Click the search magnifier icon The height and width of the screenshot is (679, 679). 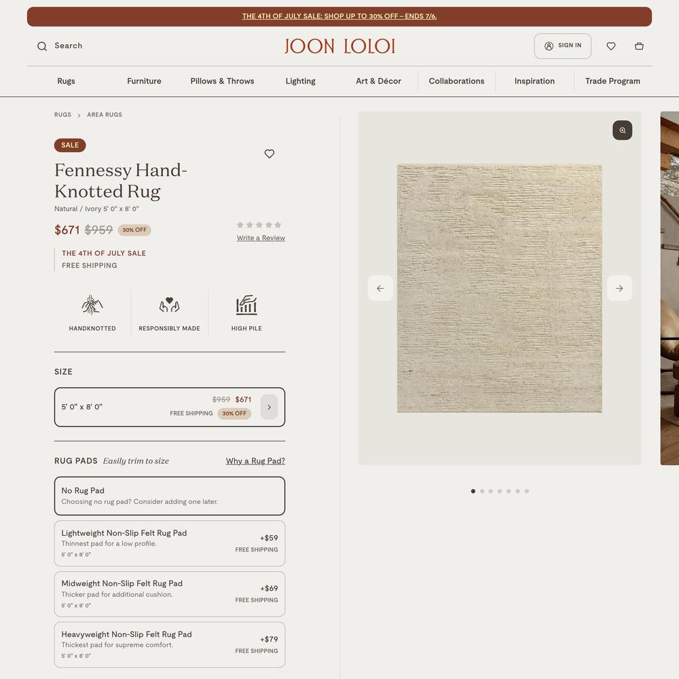coord(42,46)
